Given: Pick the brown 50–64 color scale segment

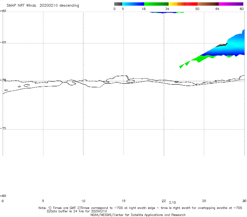Looking at the screenshot, I should tap(208, 4).
